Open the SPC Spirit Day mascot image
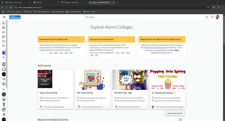The width and height of the screenshot is (225, 121). (130, 80)
